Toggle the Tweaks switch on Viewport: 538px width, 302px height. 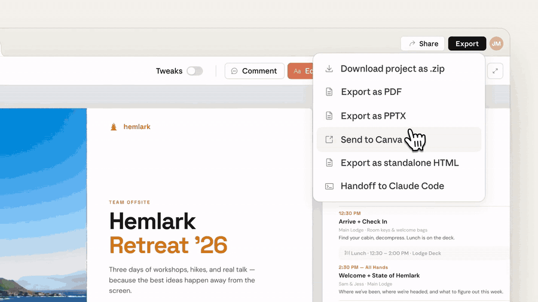pos(194,71)
